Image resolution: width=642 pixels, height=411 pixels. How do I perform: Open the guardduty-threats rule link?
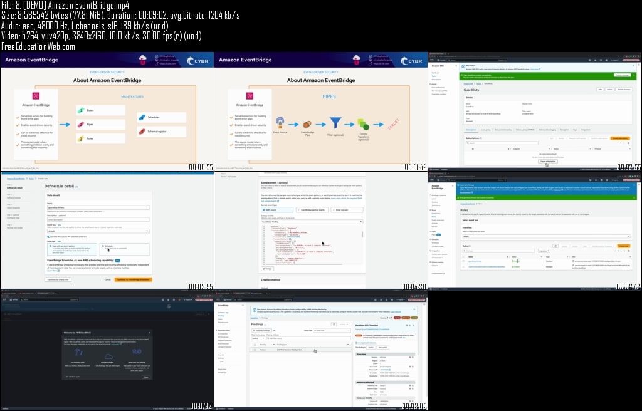tap(475, 261)
